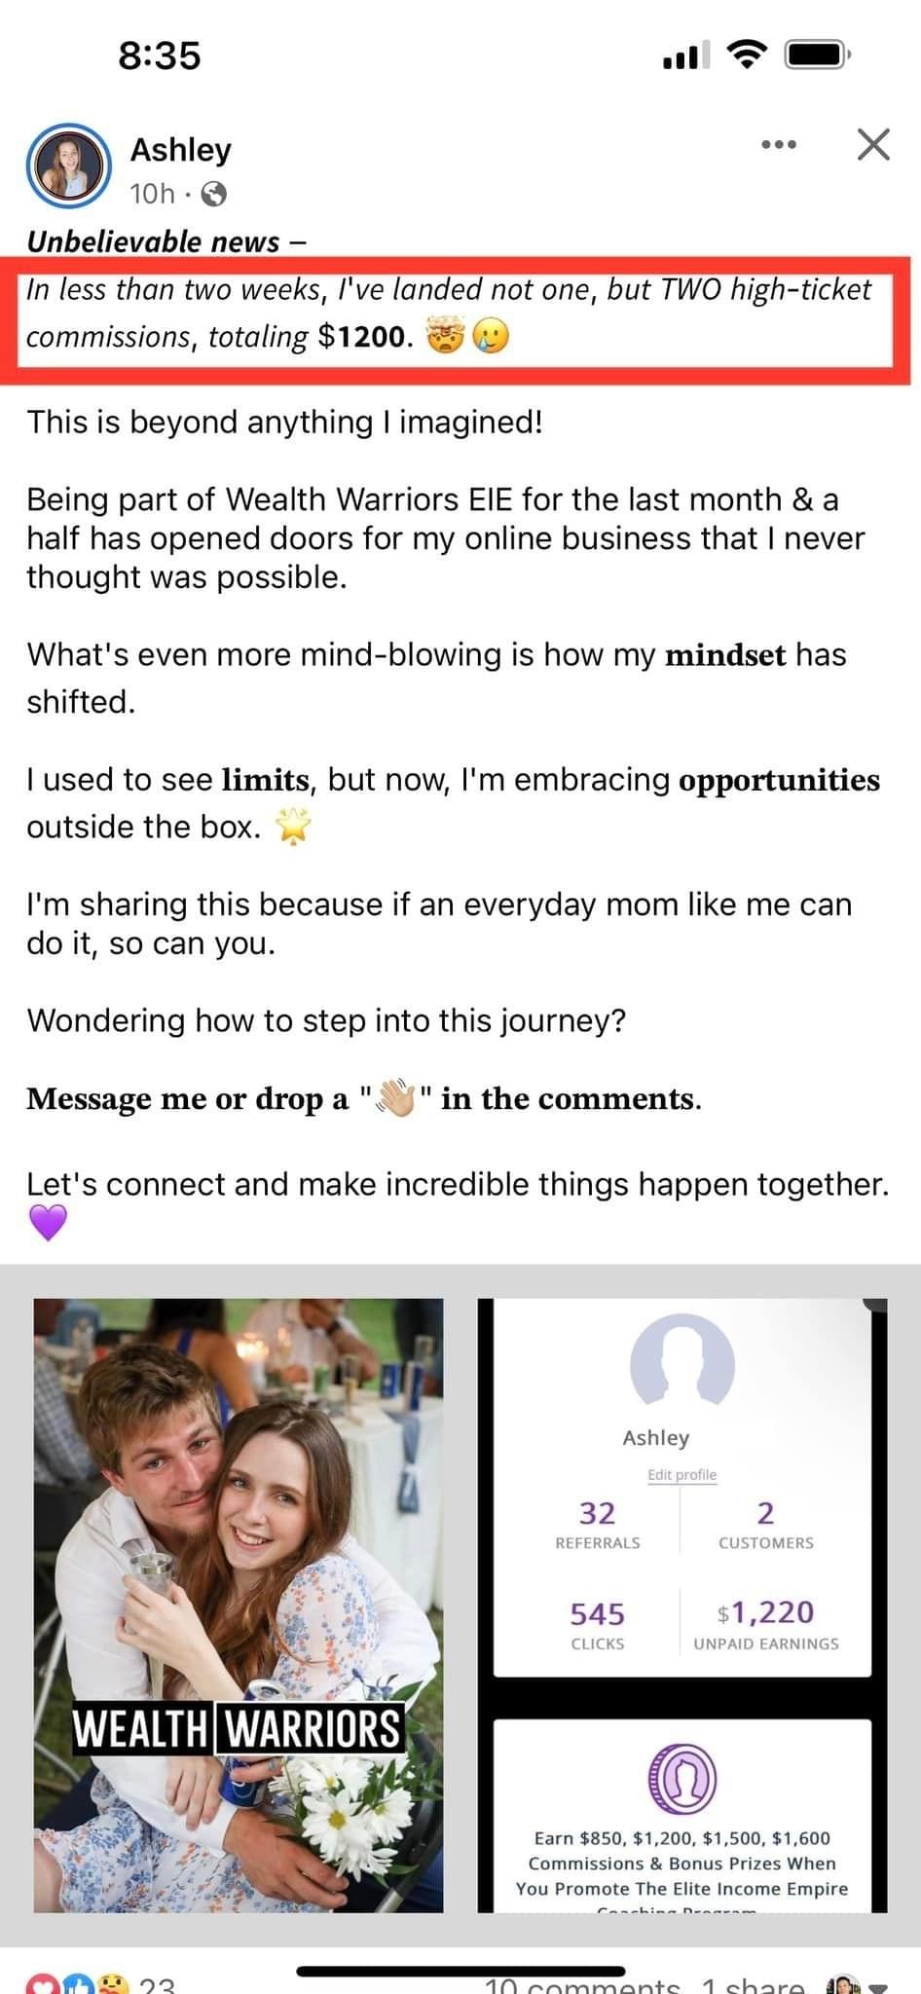This screenshot has height=1994, width=921.
Task: Expand the commenting-identity dropdown arrow
Action: (x=878, y=1987)
